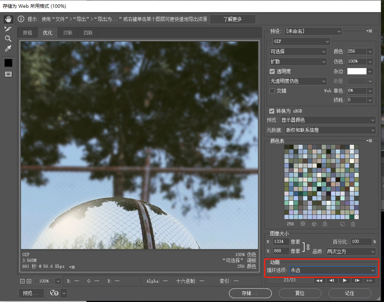Click the white 杂边 matte swatch

pos(357,71)
